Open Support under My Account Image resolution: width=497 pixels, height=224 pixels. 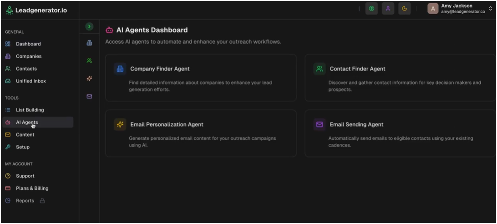coord(37,176)
